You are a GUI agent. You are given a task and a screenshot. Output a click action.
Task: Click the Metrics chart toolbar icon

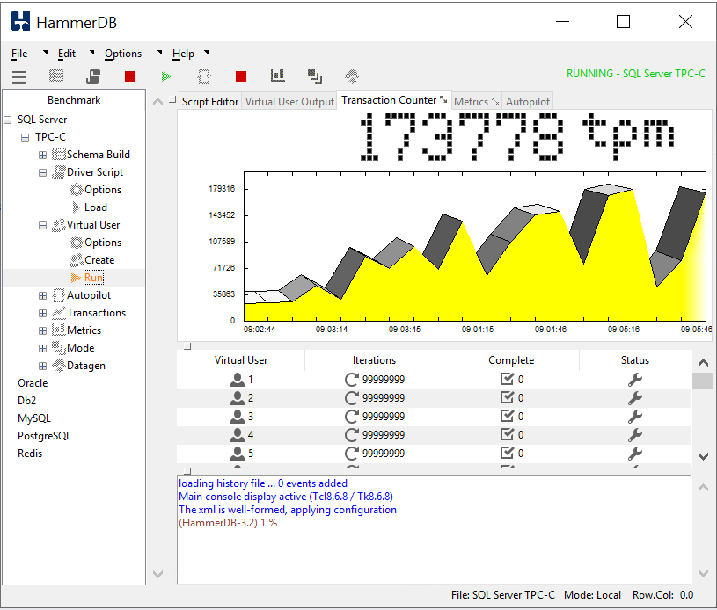tap(278, 76)
